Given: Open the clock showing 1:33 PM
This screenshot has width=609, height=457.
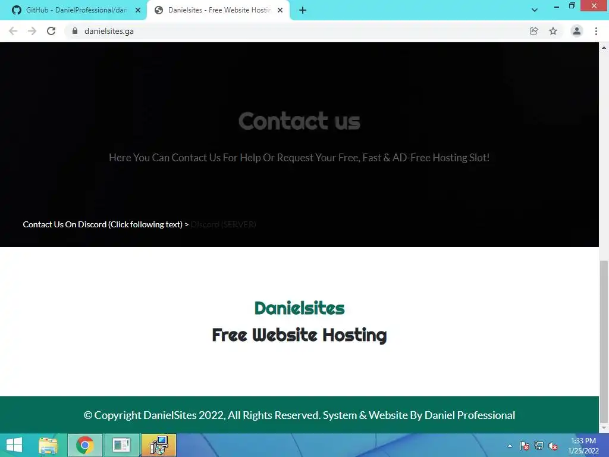Looking at the screenshot, I should pyautogui.click(x=583, y=445).
